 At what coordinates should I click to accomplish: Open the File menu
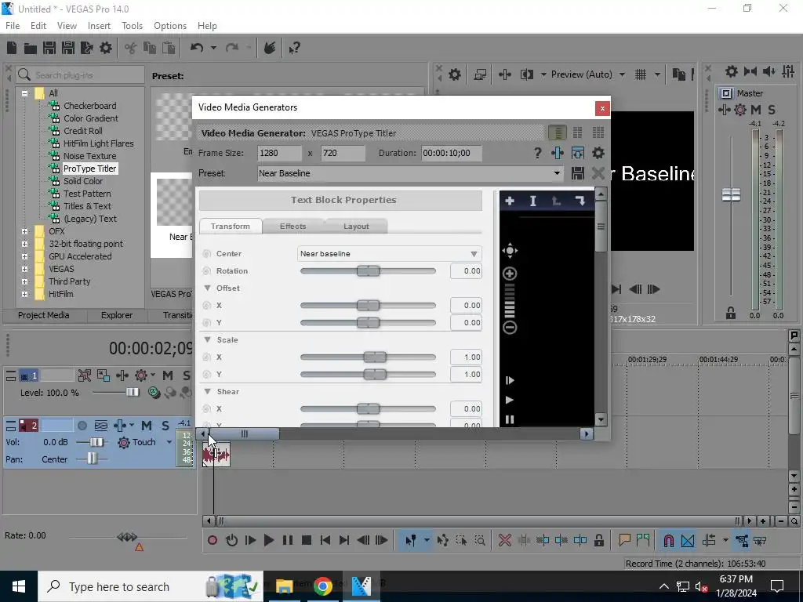click(13, 26)
